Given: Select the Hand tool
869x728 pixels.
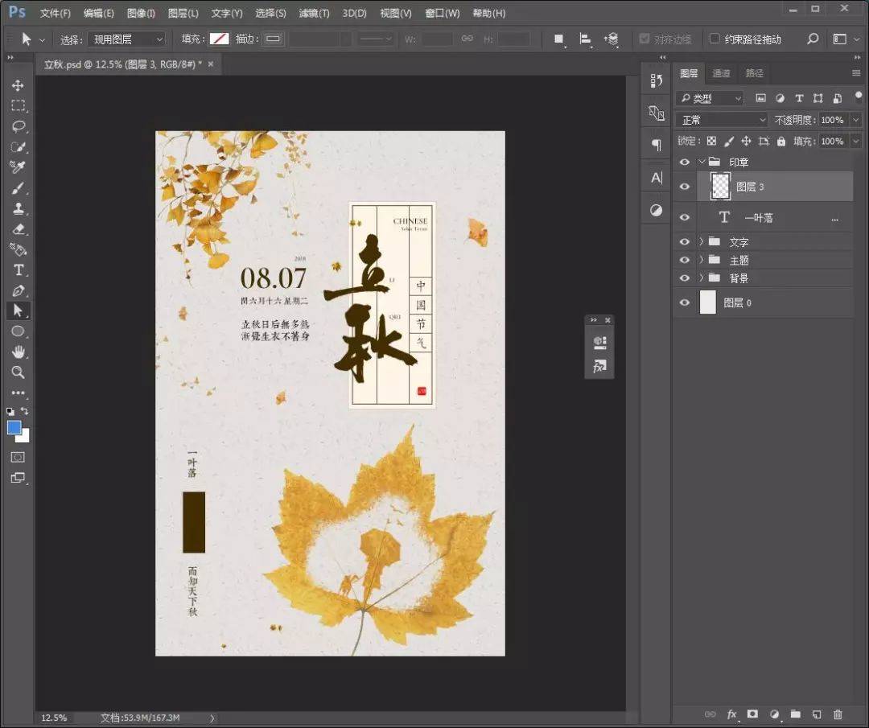Looking at the screenshot, I should 18,352.
